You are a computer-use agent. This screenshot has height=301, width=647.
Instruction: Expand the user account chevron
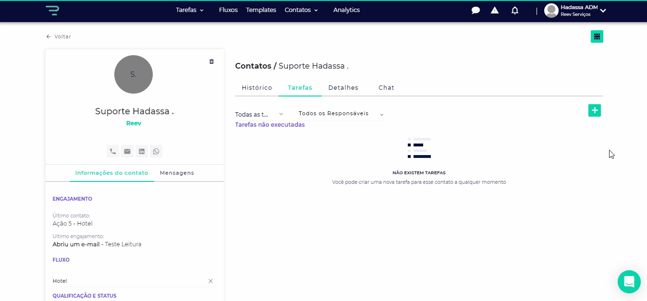(x=603, y=11)
